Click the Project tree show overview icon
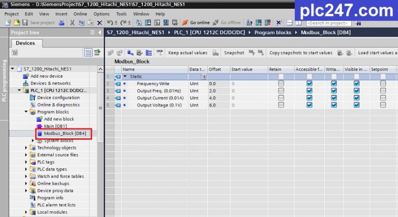 pyautogui.click(x=97, y=52)
